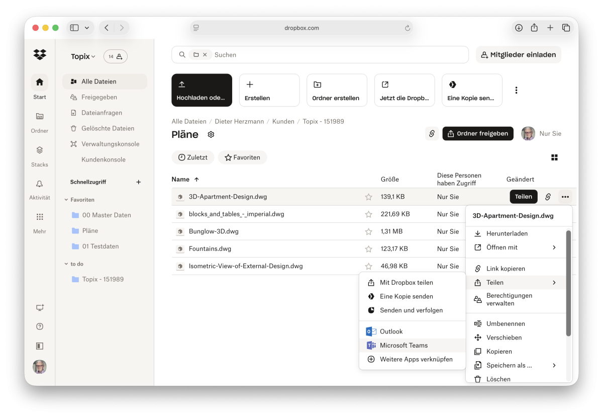Open Safari sidebar dropdown chevron
603x418 pixels.
click(x=87, y=28)
